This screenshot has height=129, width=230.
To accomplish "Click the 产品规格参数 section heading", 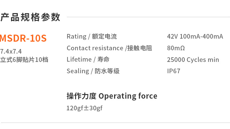I will 30,17.
